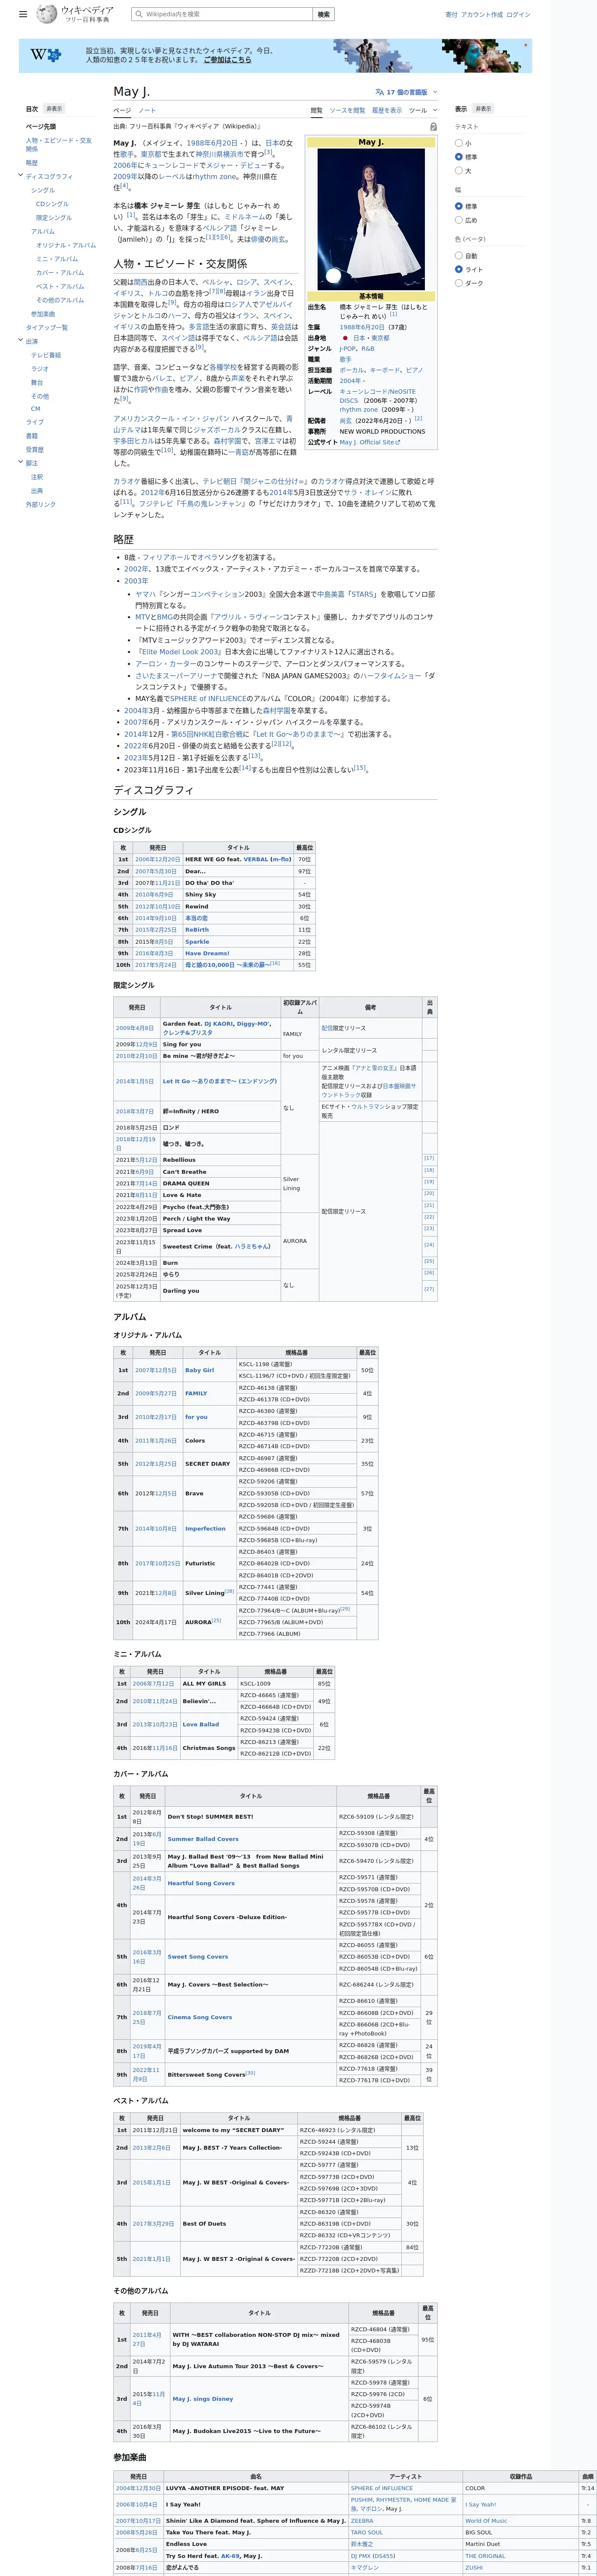The width and height of the screenshot is (597, 2576).
Task: Open the 17個の言語版 language dropdown
Action: pos(406,92)
